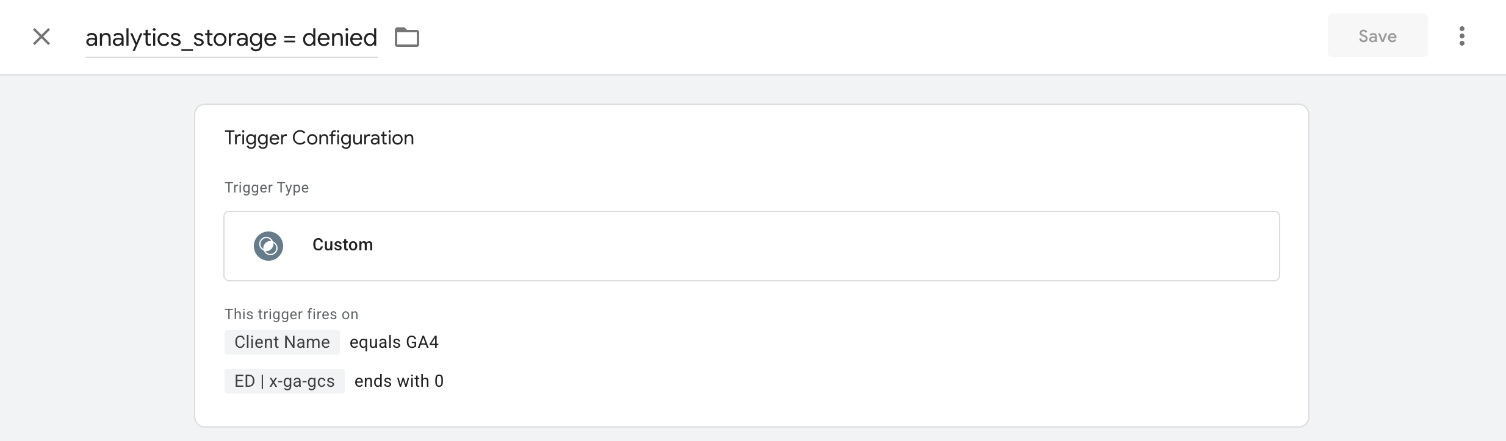Image resolution: width=1506 pixels, height=441 pixels.
Task: Click the "ends with 0" condition text
Action: [398, 381]
